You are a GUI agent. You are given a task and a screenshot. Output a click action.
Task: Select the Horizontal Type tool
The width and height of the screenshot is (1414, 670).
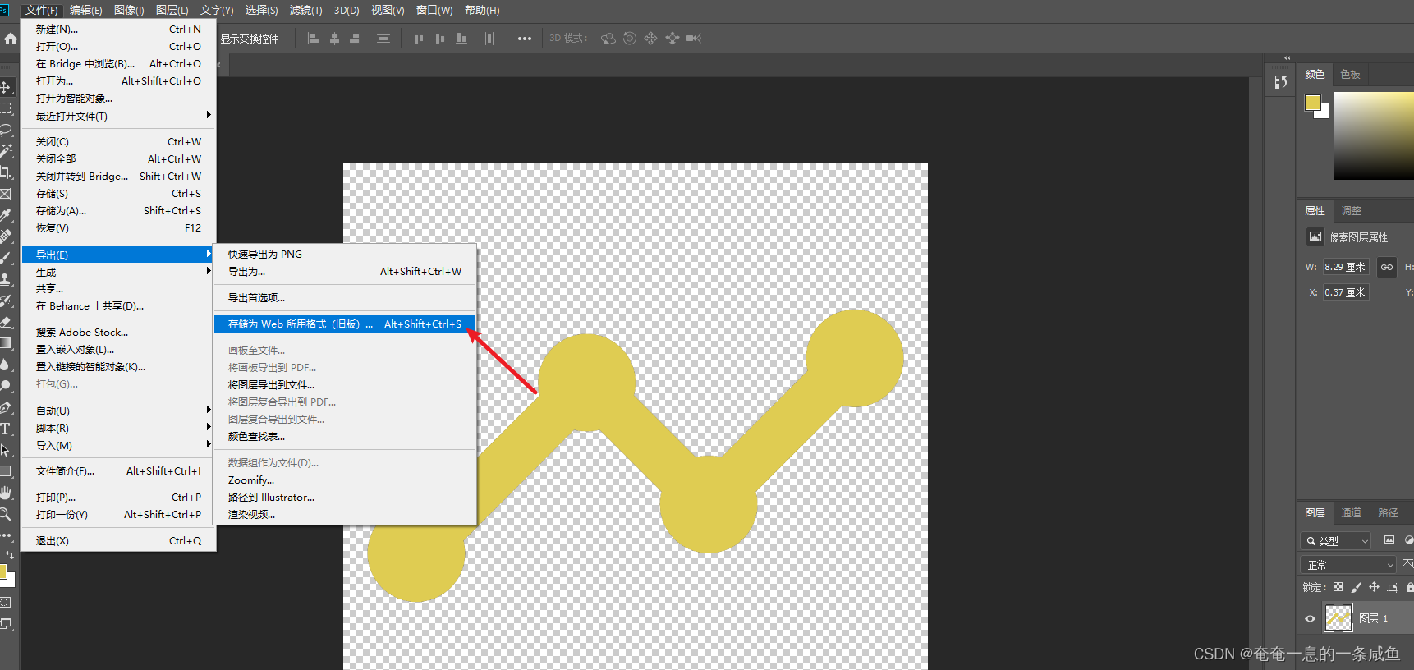[x=6, y=429]
